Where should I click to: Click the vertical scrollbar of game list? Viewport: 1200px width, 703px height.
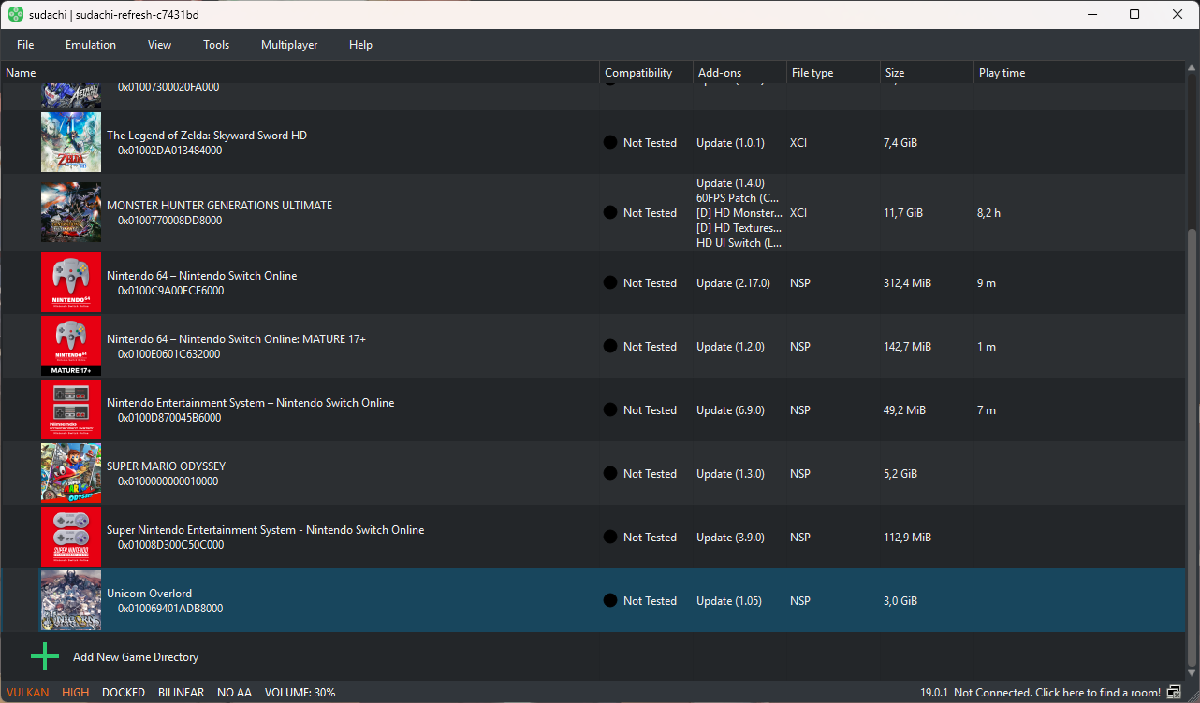(1192, 447)
